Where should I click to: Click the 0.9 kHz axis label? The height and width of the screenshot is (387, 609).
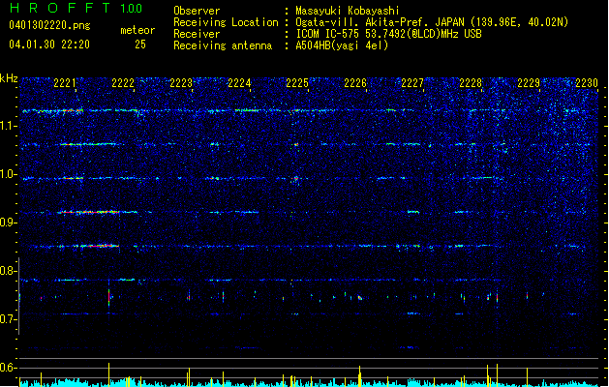9,223
